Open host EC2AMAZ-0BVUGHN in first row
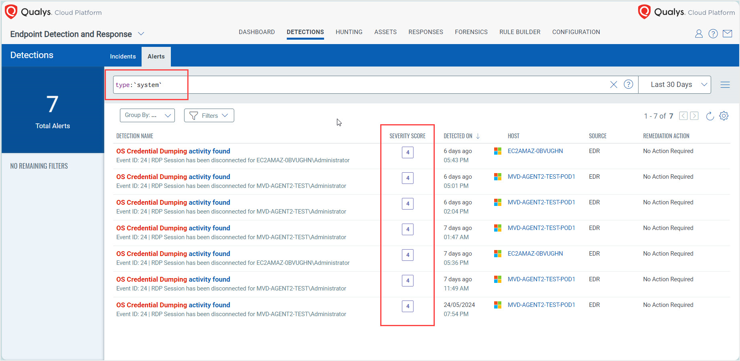This screenshot has height=361, width=740. (535, 151)
